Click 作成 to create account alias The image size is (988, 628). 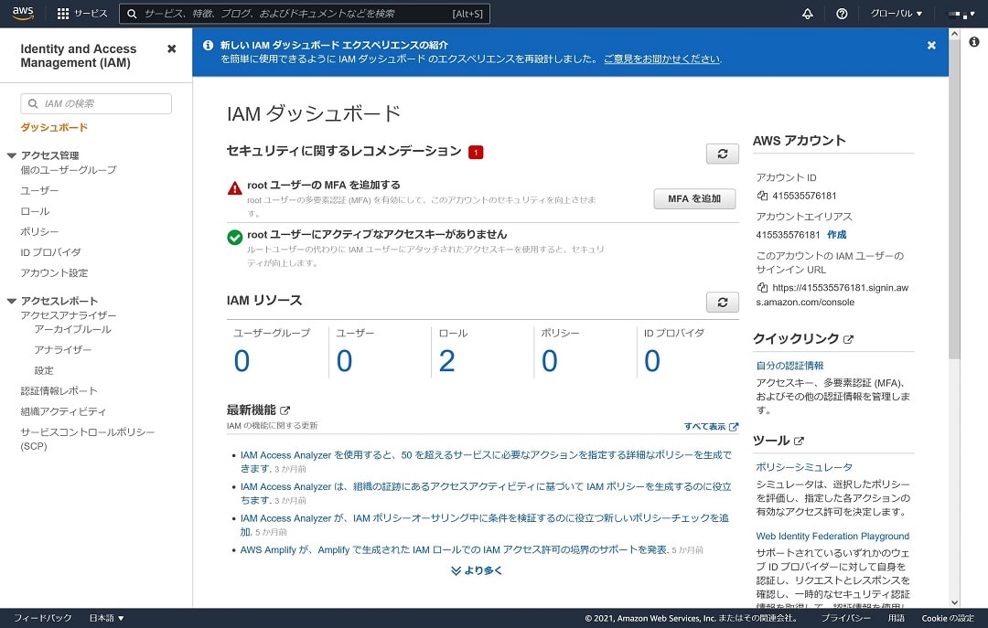click(x=837, y=234)
